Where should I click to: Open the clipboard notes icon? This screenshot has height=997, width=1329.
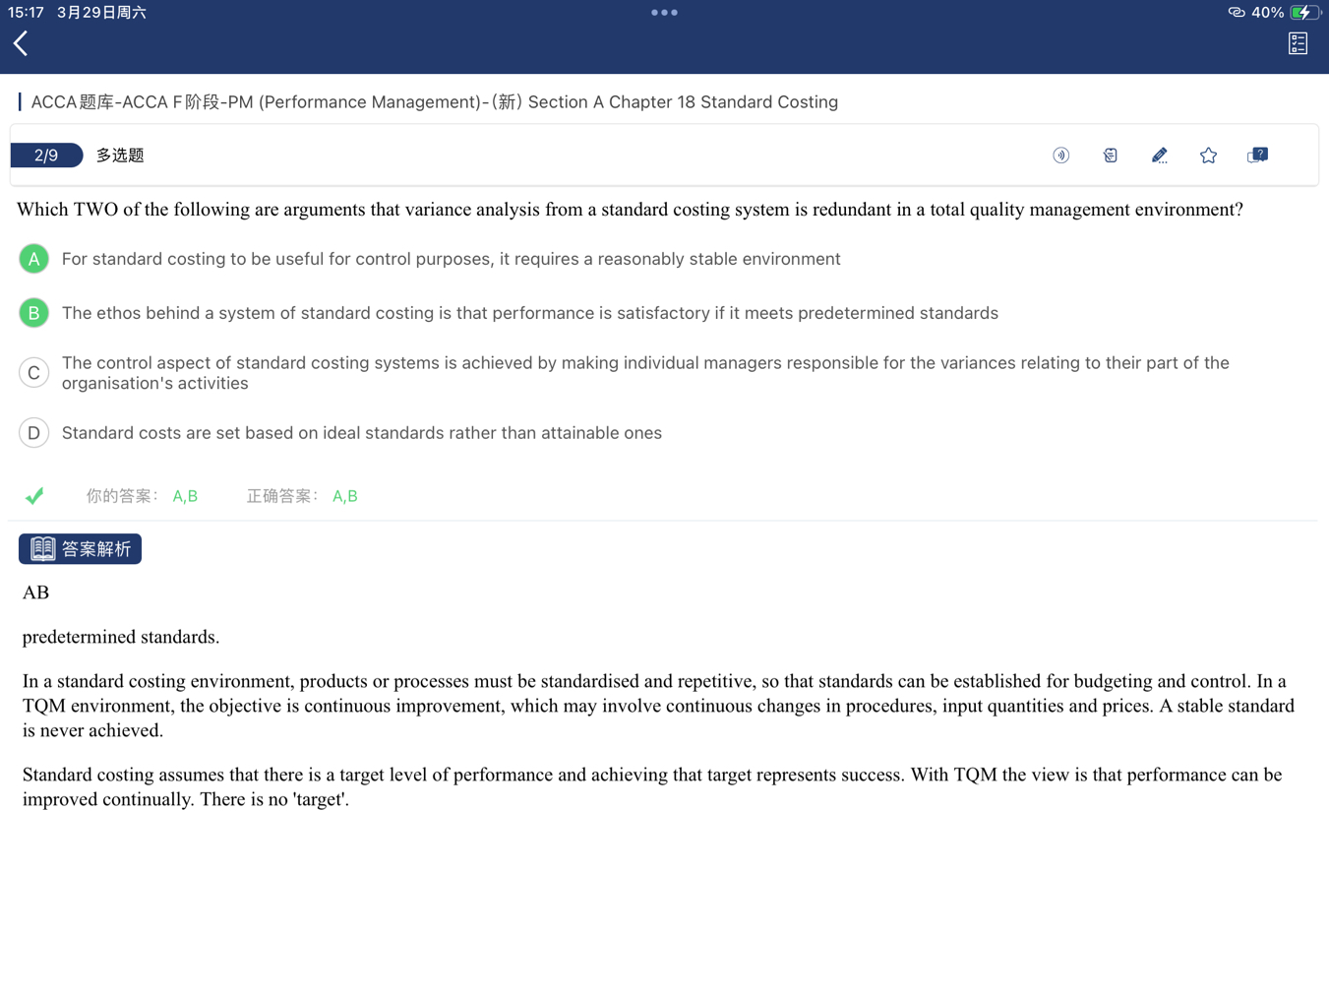(1110, 156)
